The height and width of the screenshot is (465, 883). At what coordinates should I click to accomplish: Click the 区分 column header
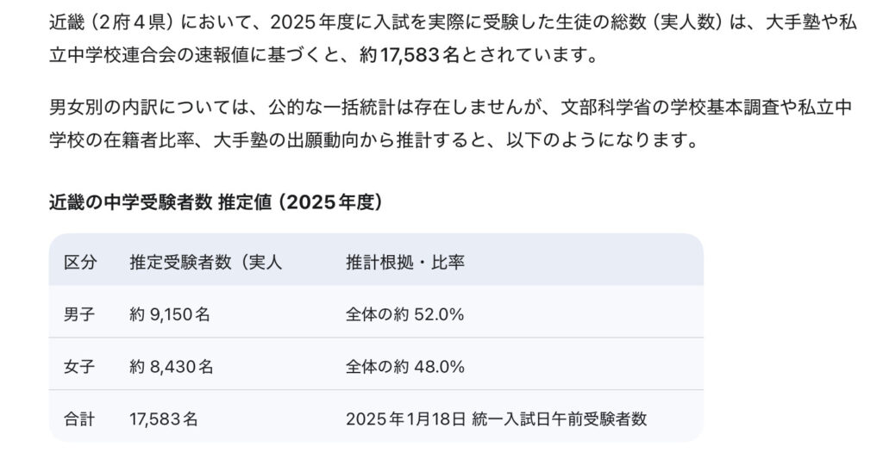pyautogui.click(x=80, y=262)
